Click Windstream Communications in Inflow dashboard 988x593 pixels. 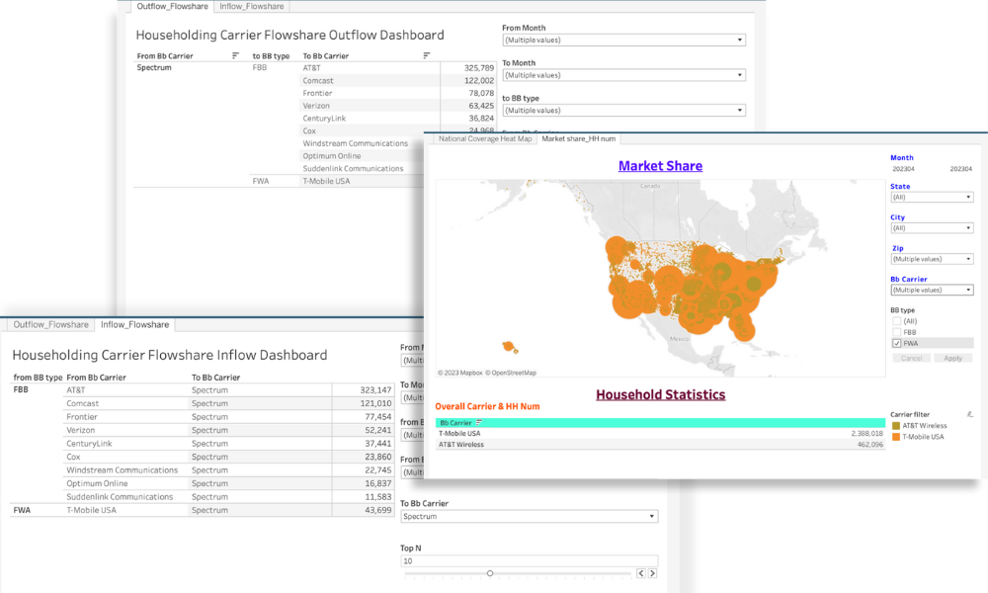click(x=123, y=470)
